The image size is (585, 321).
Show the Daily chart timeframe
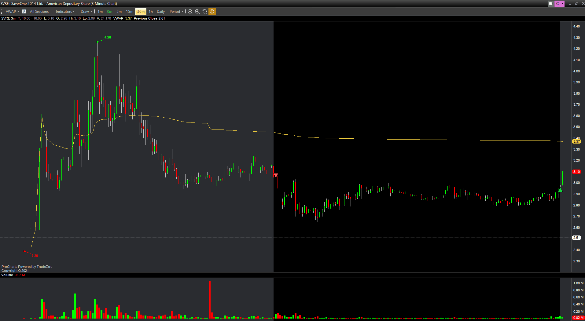pos(161,12)
